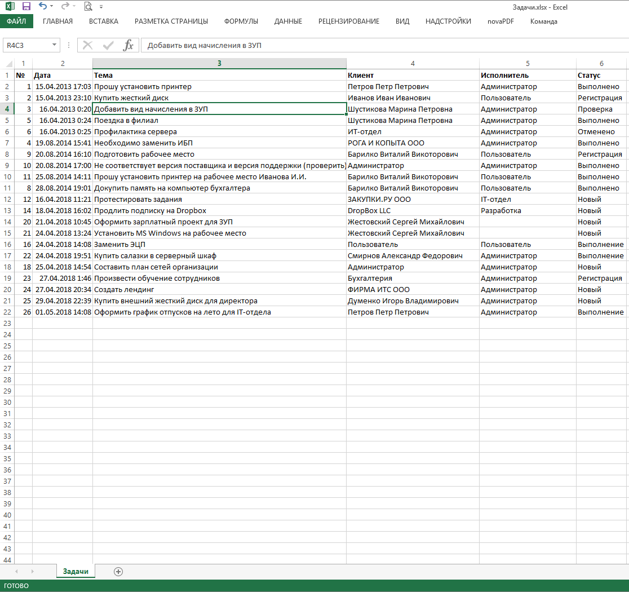
Task: Open the ФАЙЛ tab
Action: click(16, 21)
